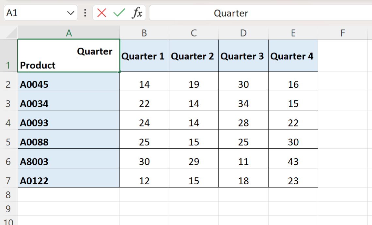Confirm the entry with the green checkmark

tap(119, 13)
